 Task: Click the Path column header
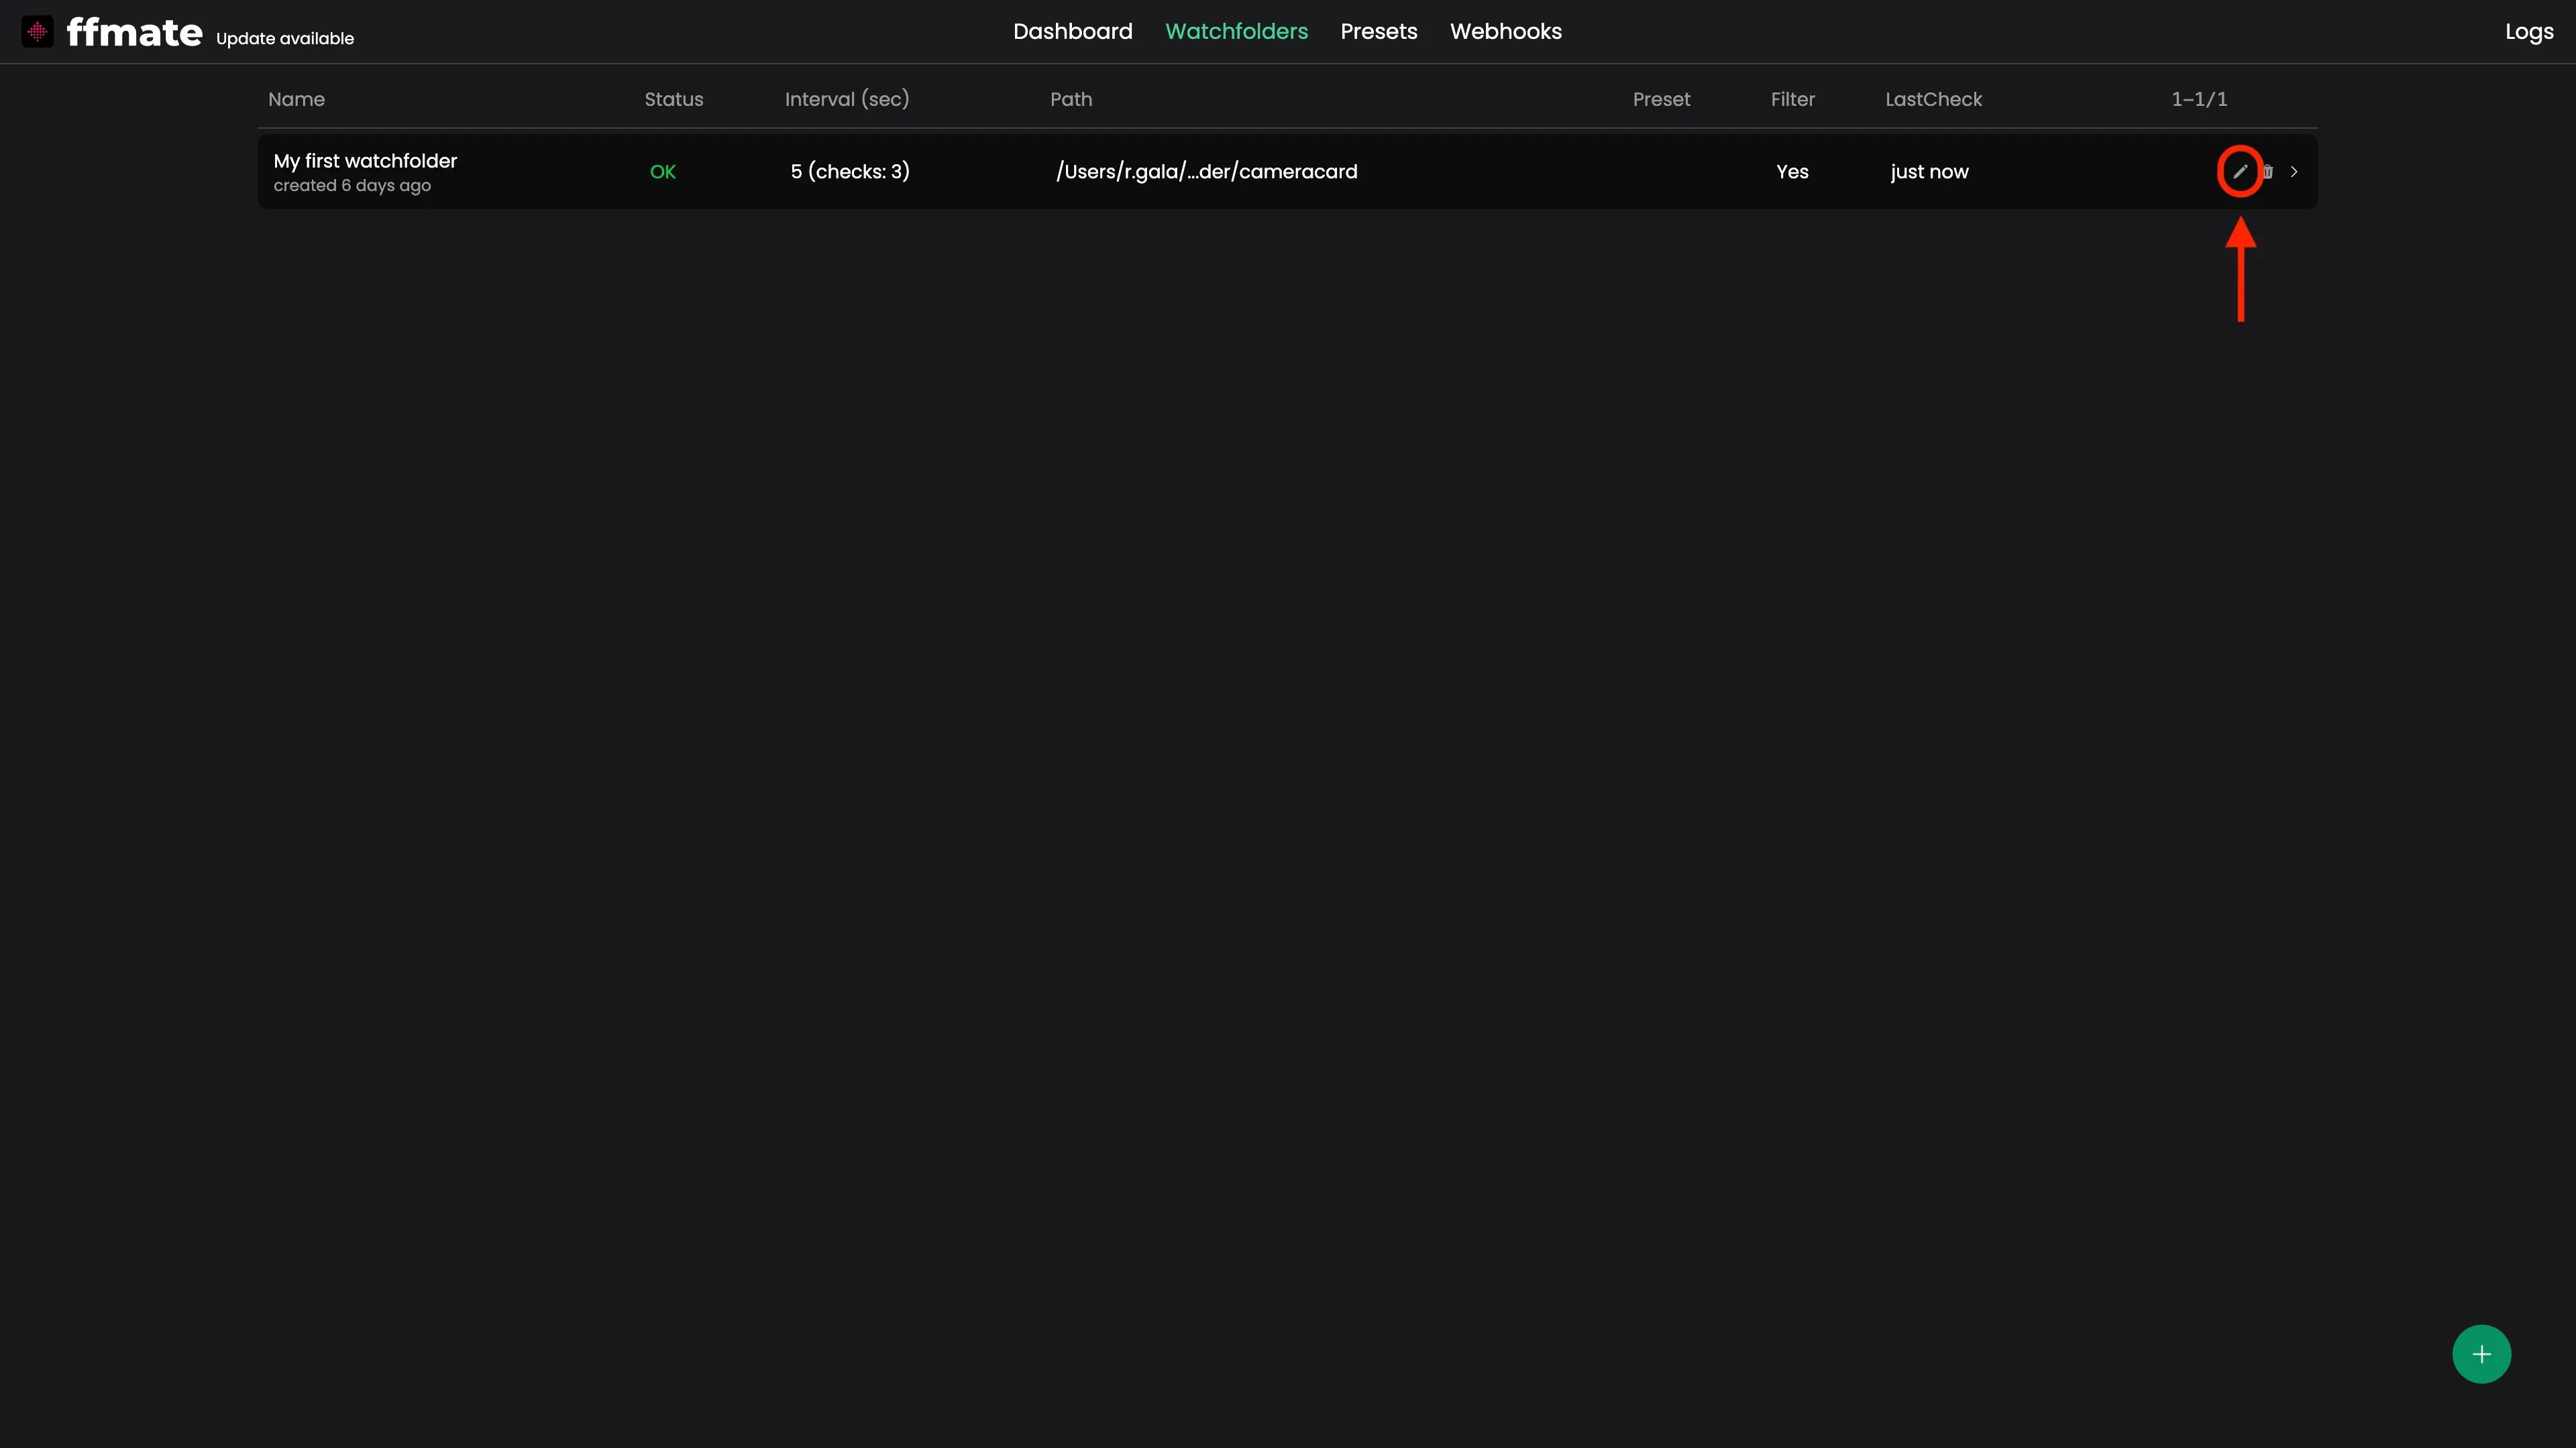coord(1070,99)
